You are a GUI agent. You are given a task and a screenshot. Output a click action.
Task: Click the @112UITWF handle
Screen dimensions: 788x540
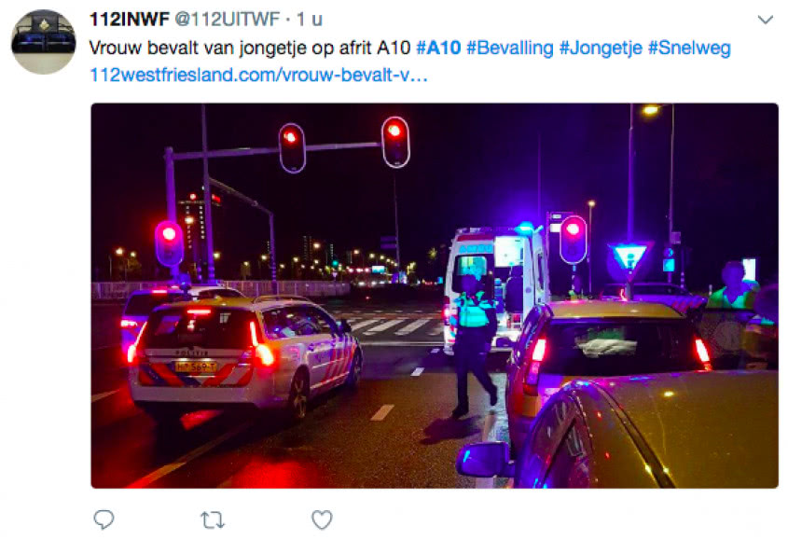pos(228,19)
